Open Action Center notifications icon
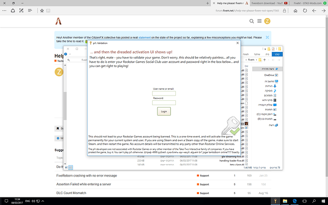This screenshot has height=205, width=328. (x=6, y=201)
